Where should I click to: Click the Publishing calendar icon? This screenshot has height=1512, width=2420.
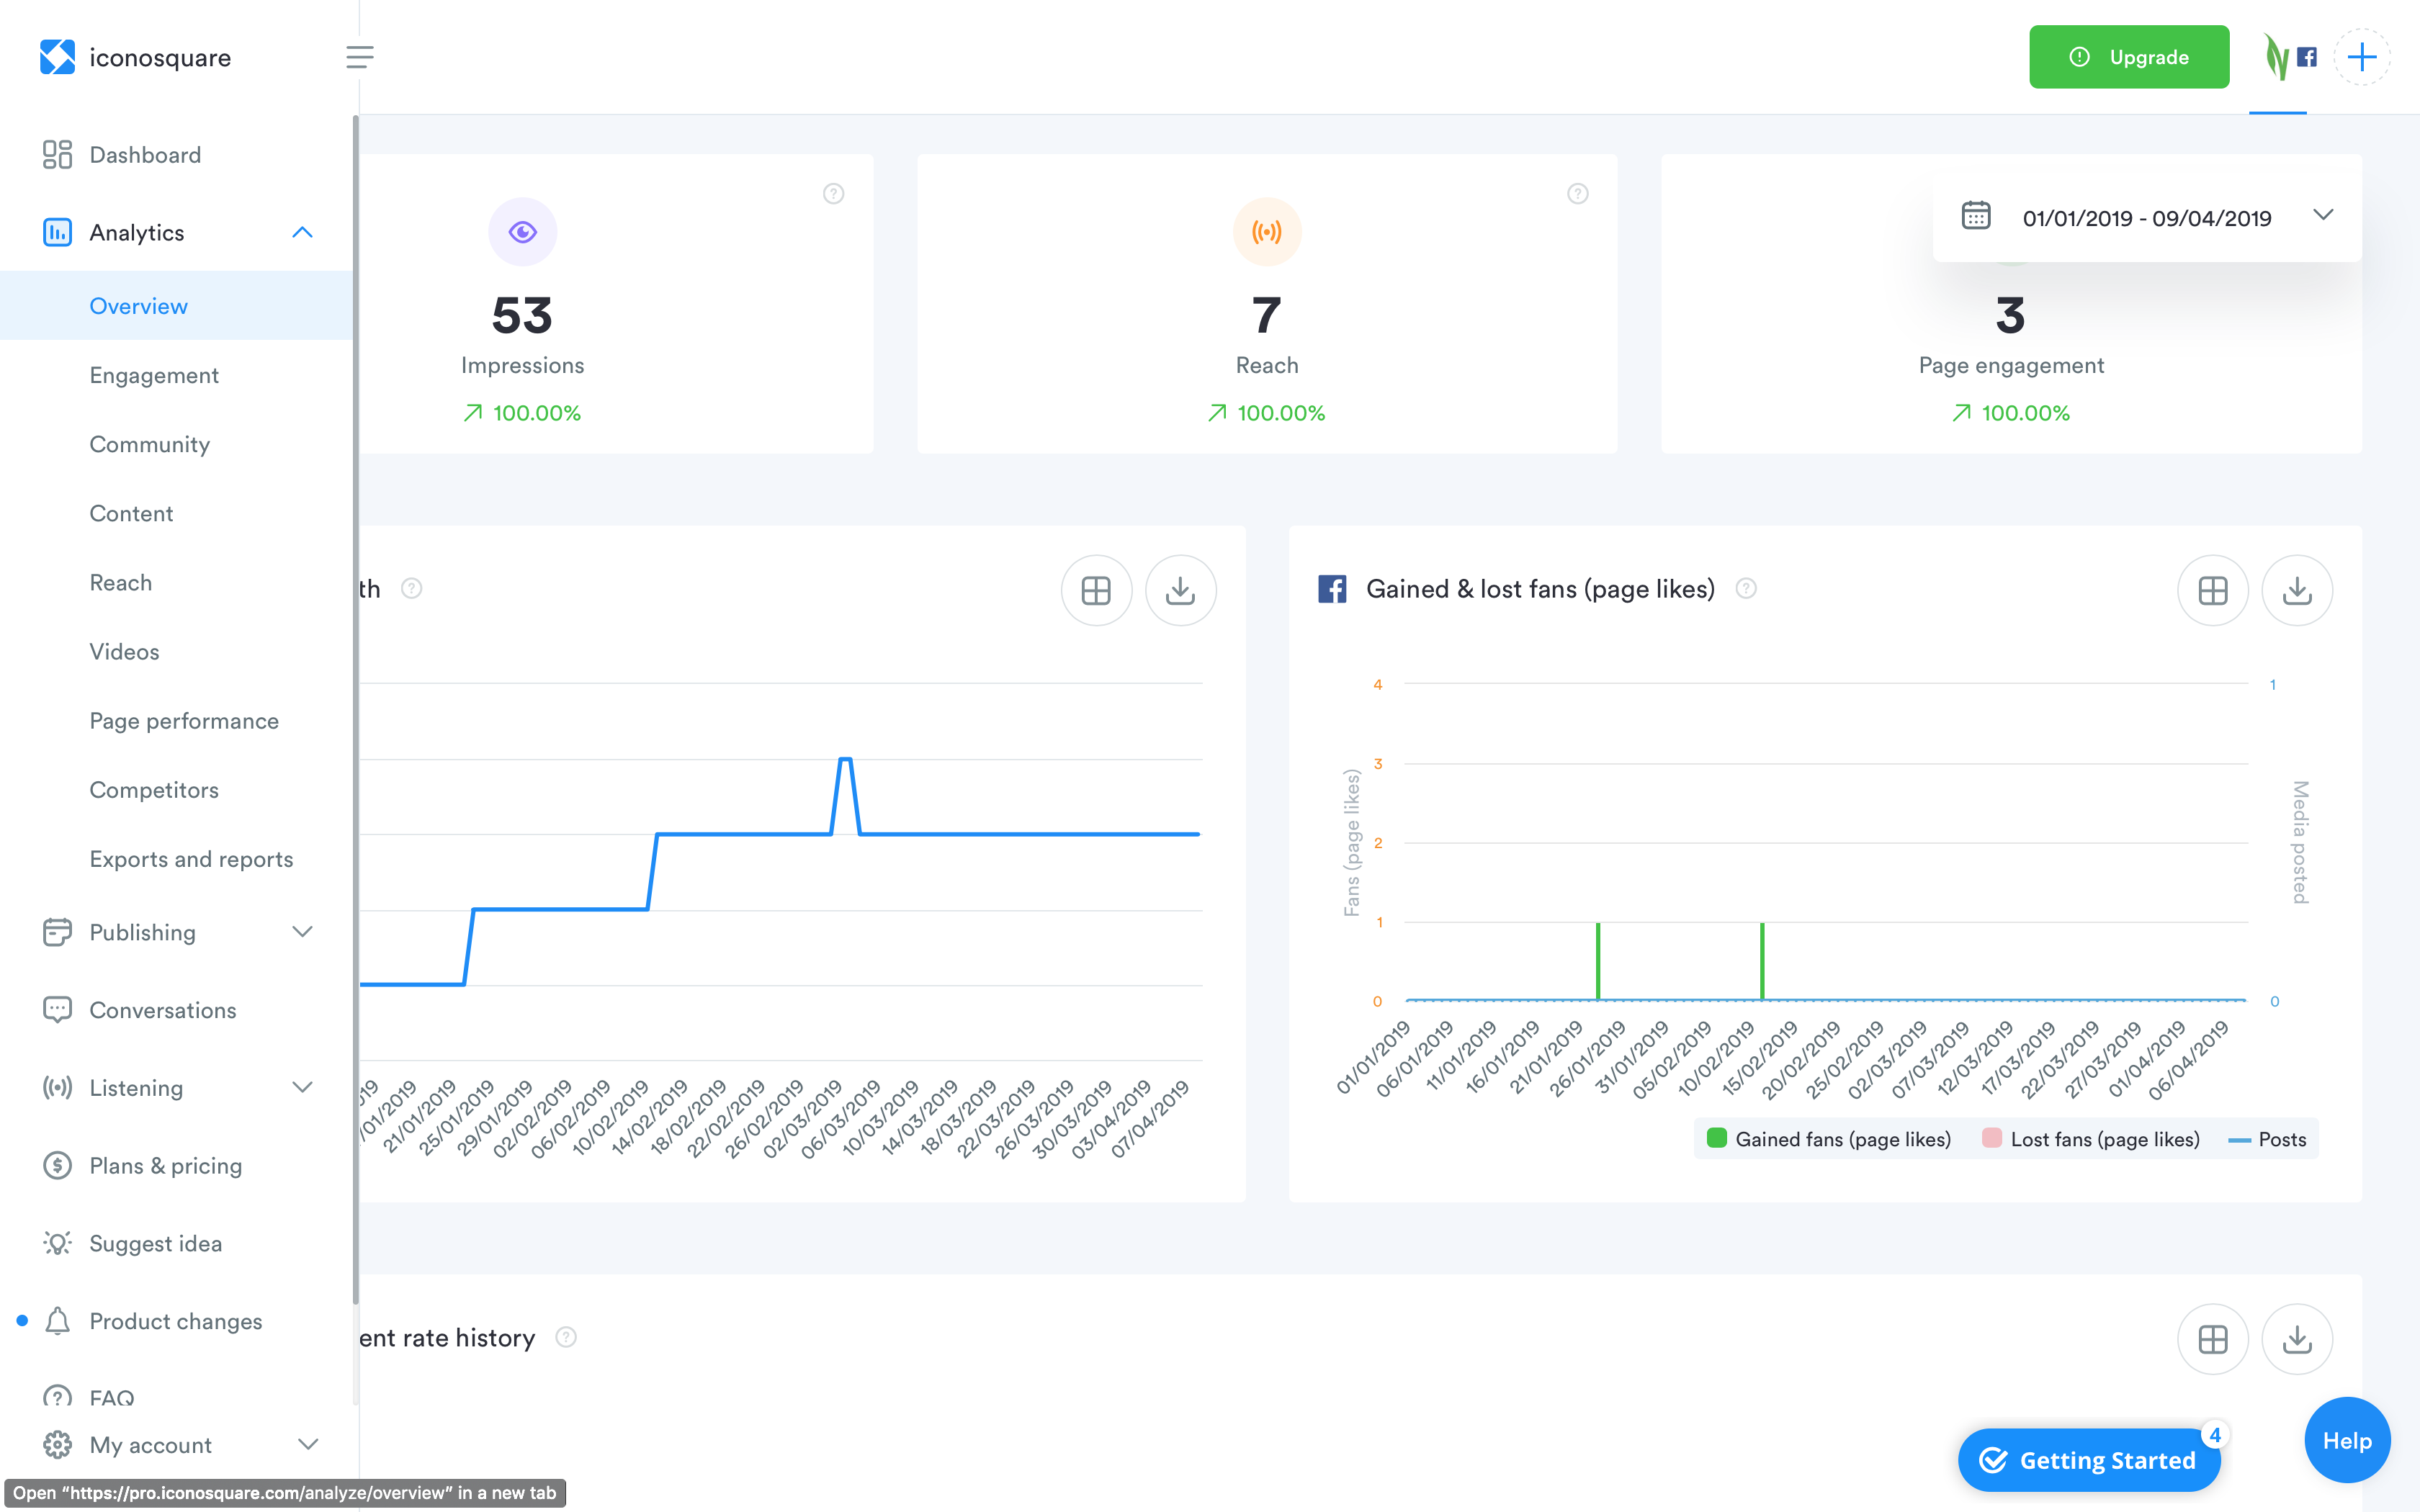[x=55, y=932]
